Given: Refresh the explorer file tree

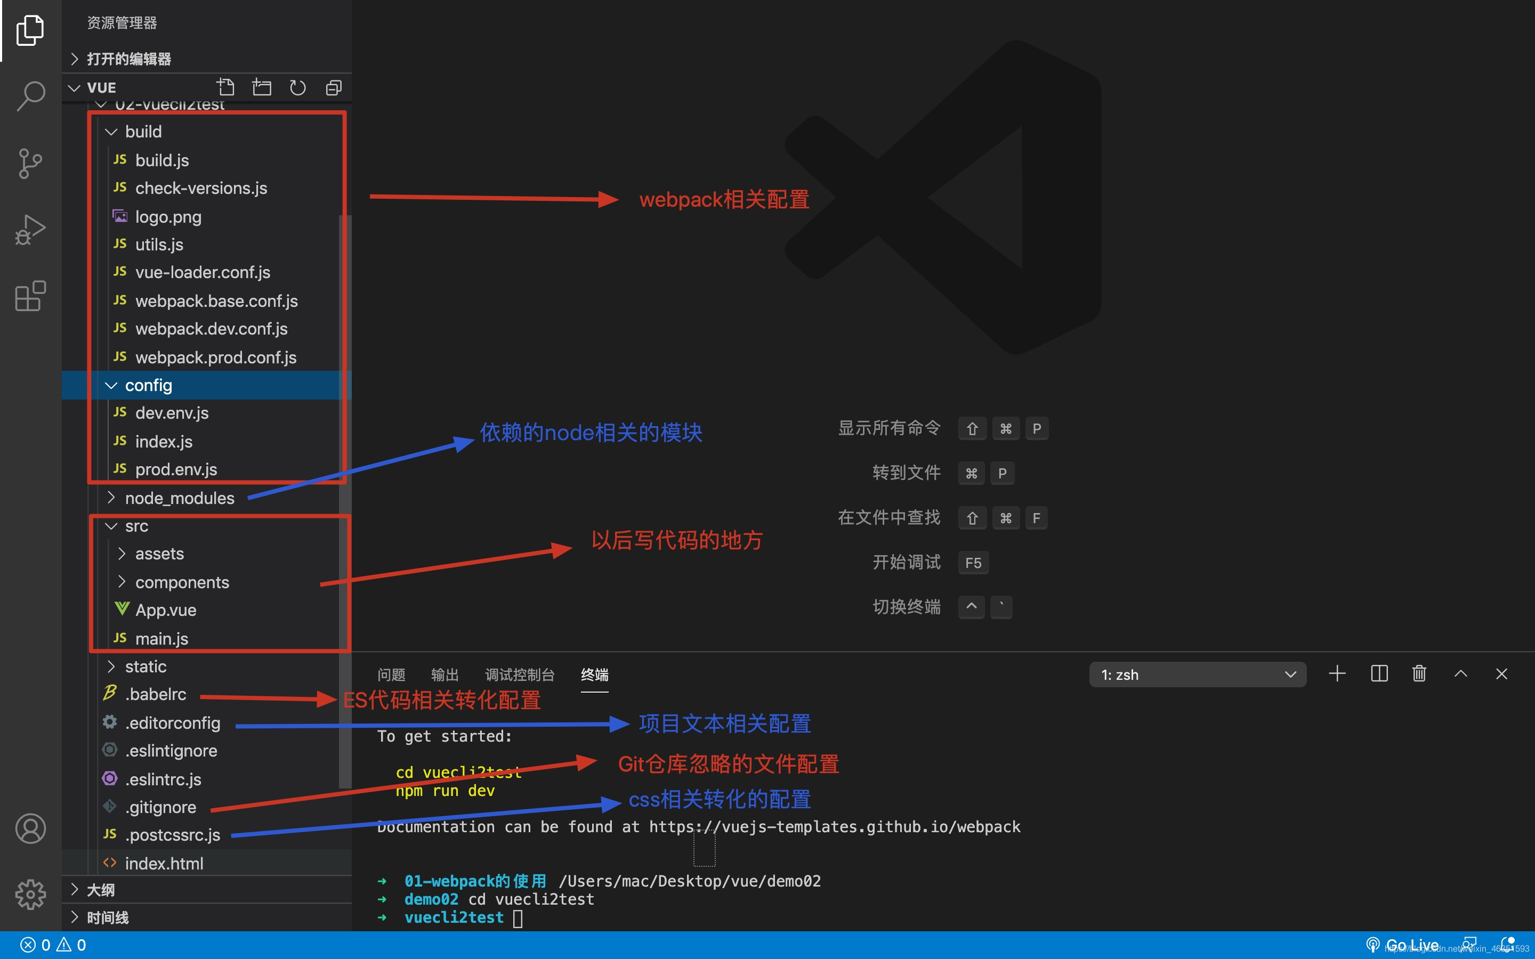Looking at the screenshot, I should tap(297, 87).
